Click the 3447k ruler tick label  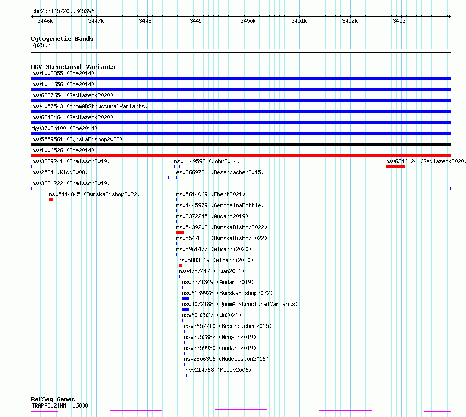pos(96,21)
